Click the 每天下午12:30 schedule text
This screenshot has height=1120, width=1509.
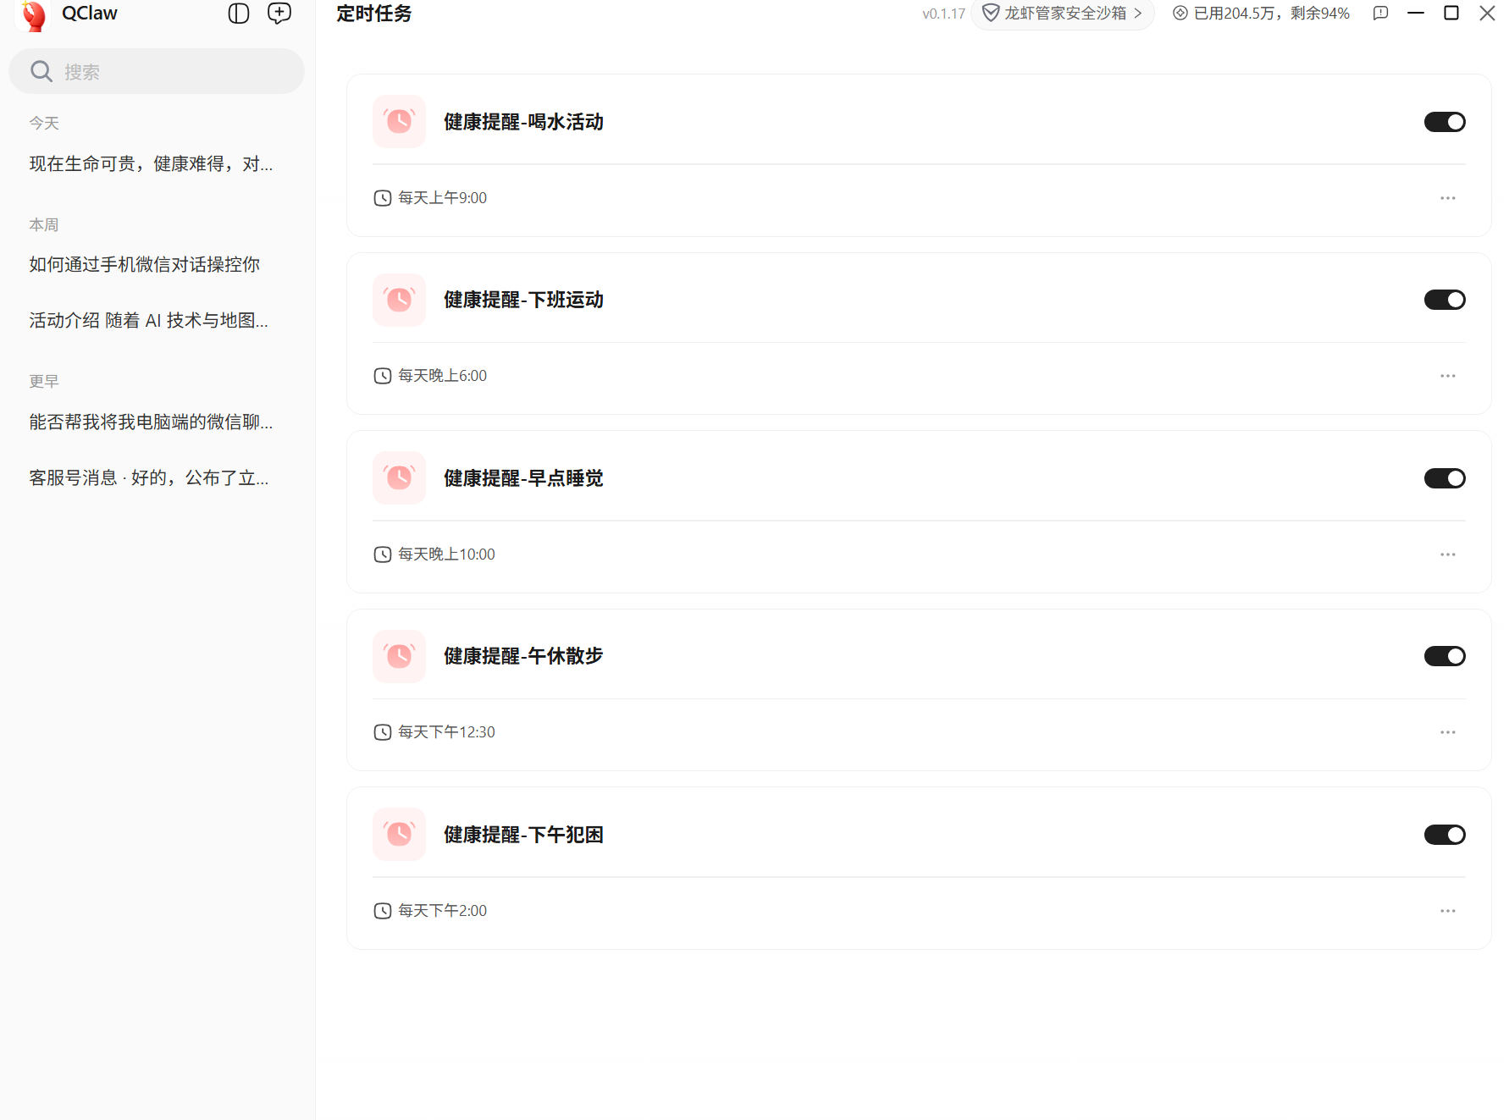[x=446, y=732]
